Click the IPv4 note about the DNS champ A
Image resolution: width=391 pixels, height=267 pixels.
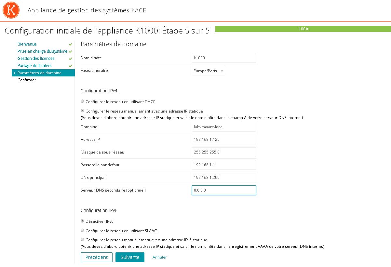coord(192,118)
